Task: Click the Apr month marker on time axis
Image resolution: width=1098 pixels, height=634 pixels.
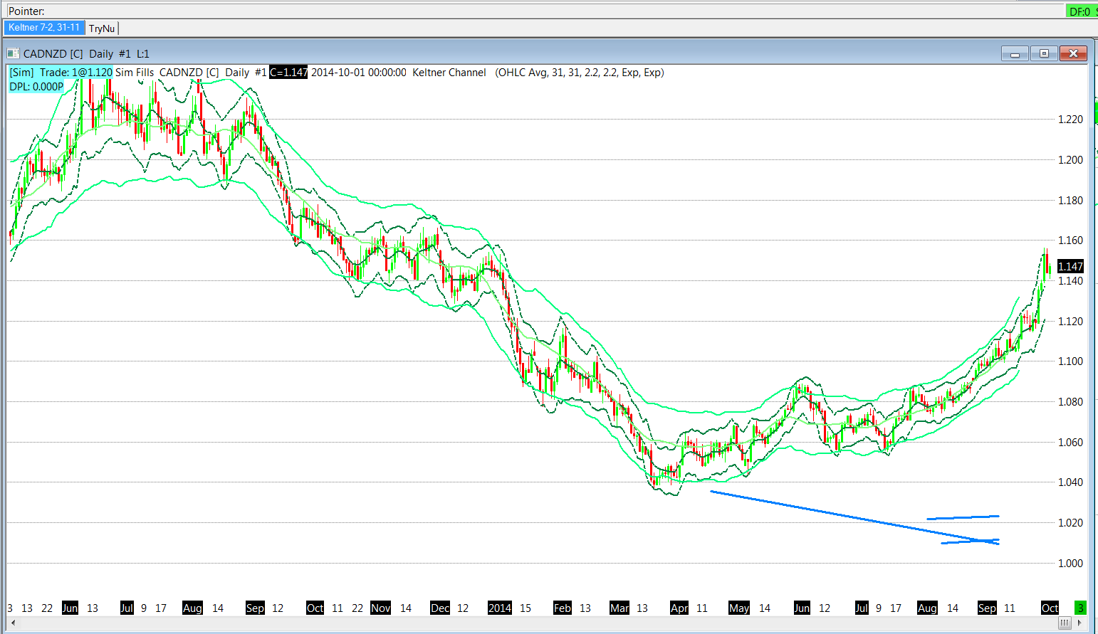Action: pyautogui.click(x=679, y=608)
